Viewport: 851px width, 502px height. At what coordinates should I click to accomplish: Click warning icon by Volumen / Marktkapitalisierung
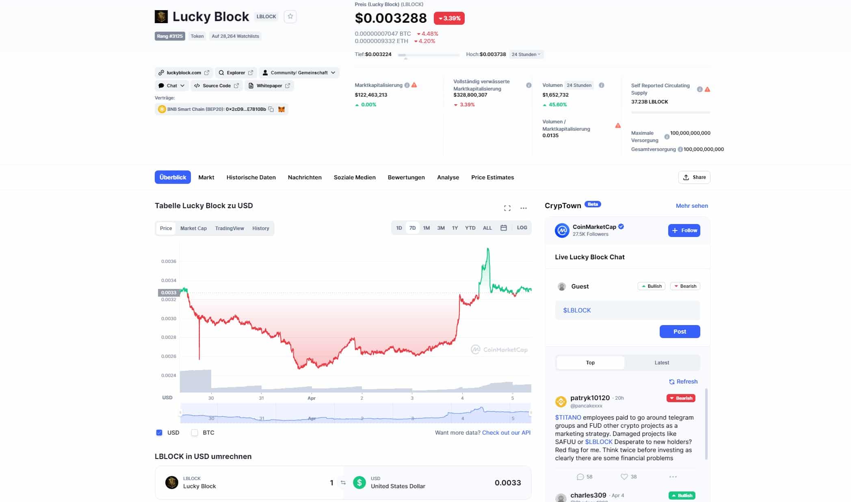coord(618,125)
